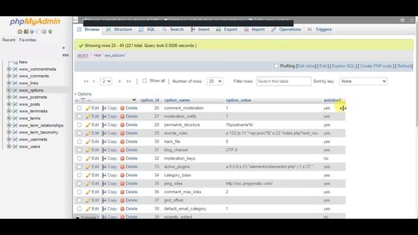This screenshot has width=418, height=235.
Task: Click Copy icon for comment_max_links row
Action: tap(104, 192)
